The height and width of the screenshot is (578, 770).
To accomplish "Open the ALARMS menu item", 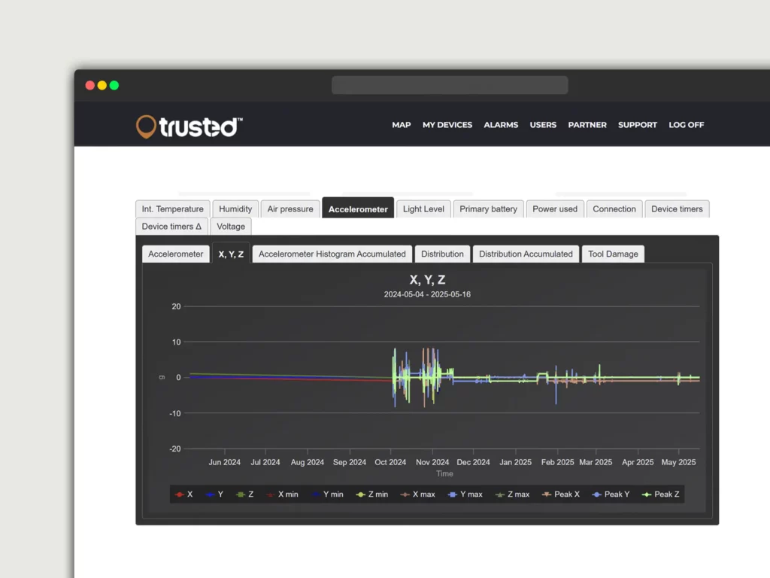I will (x=501, y=125).
